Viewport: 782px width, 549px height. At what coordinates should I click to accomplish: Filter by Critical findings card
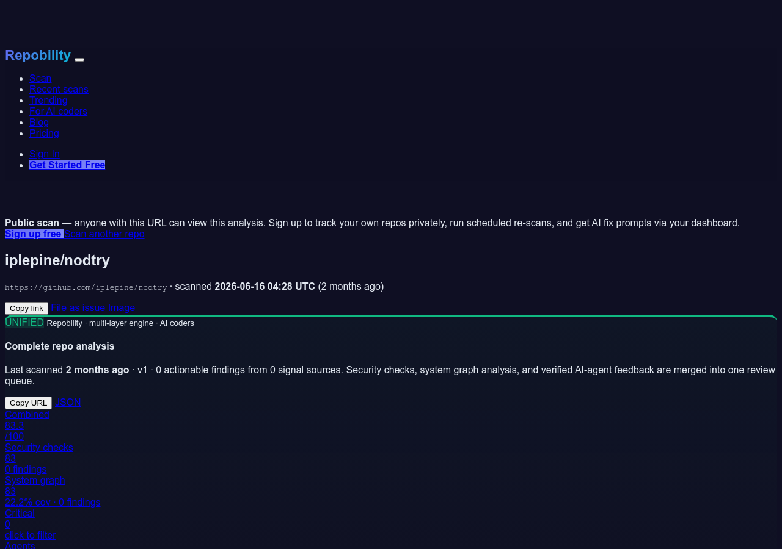(31, 524)
